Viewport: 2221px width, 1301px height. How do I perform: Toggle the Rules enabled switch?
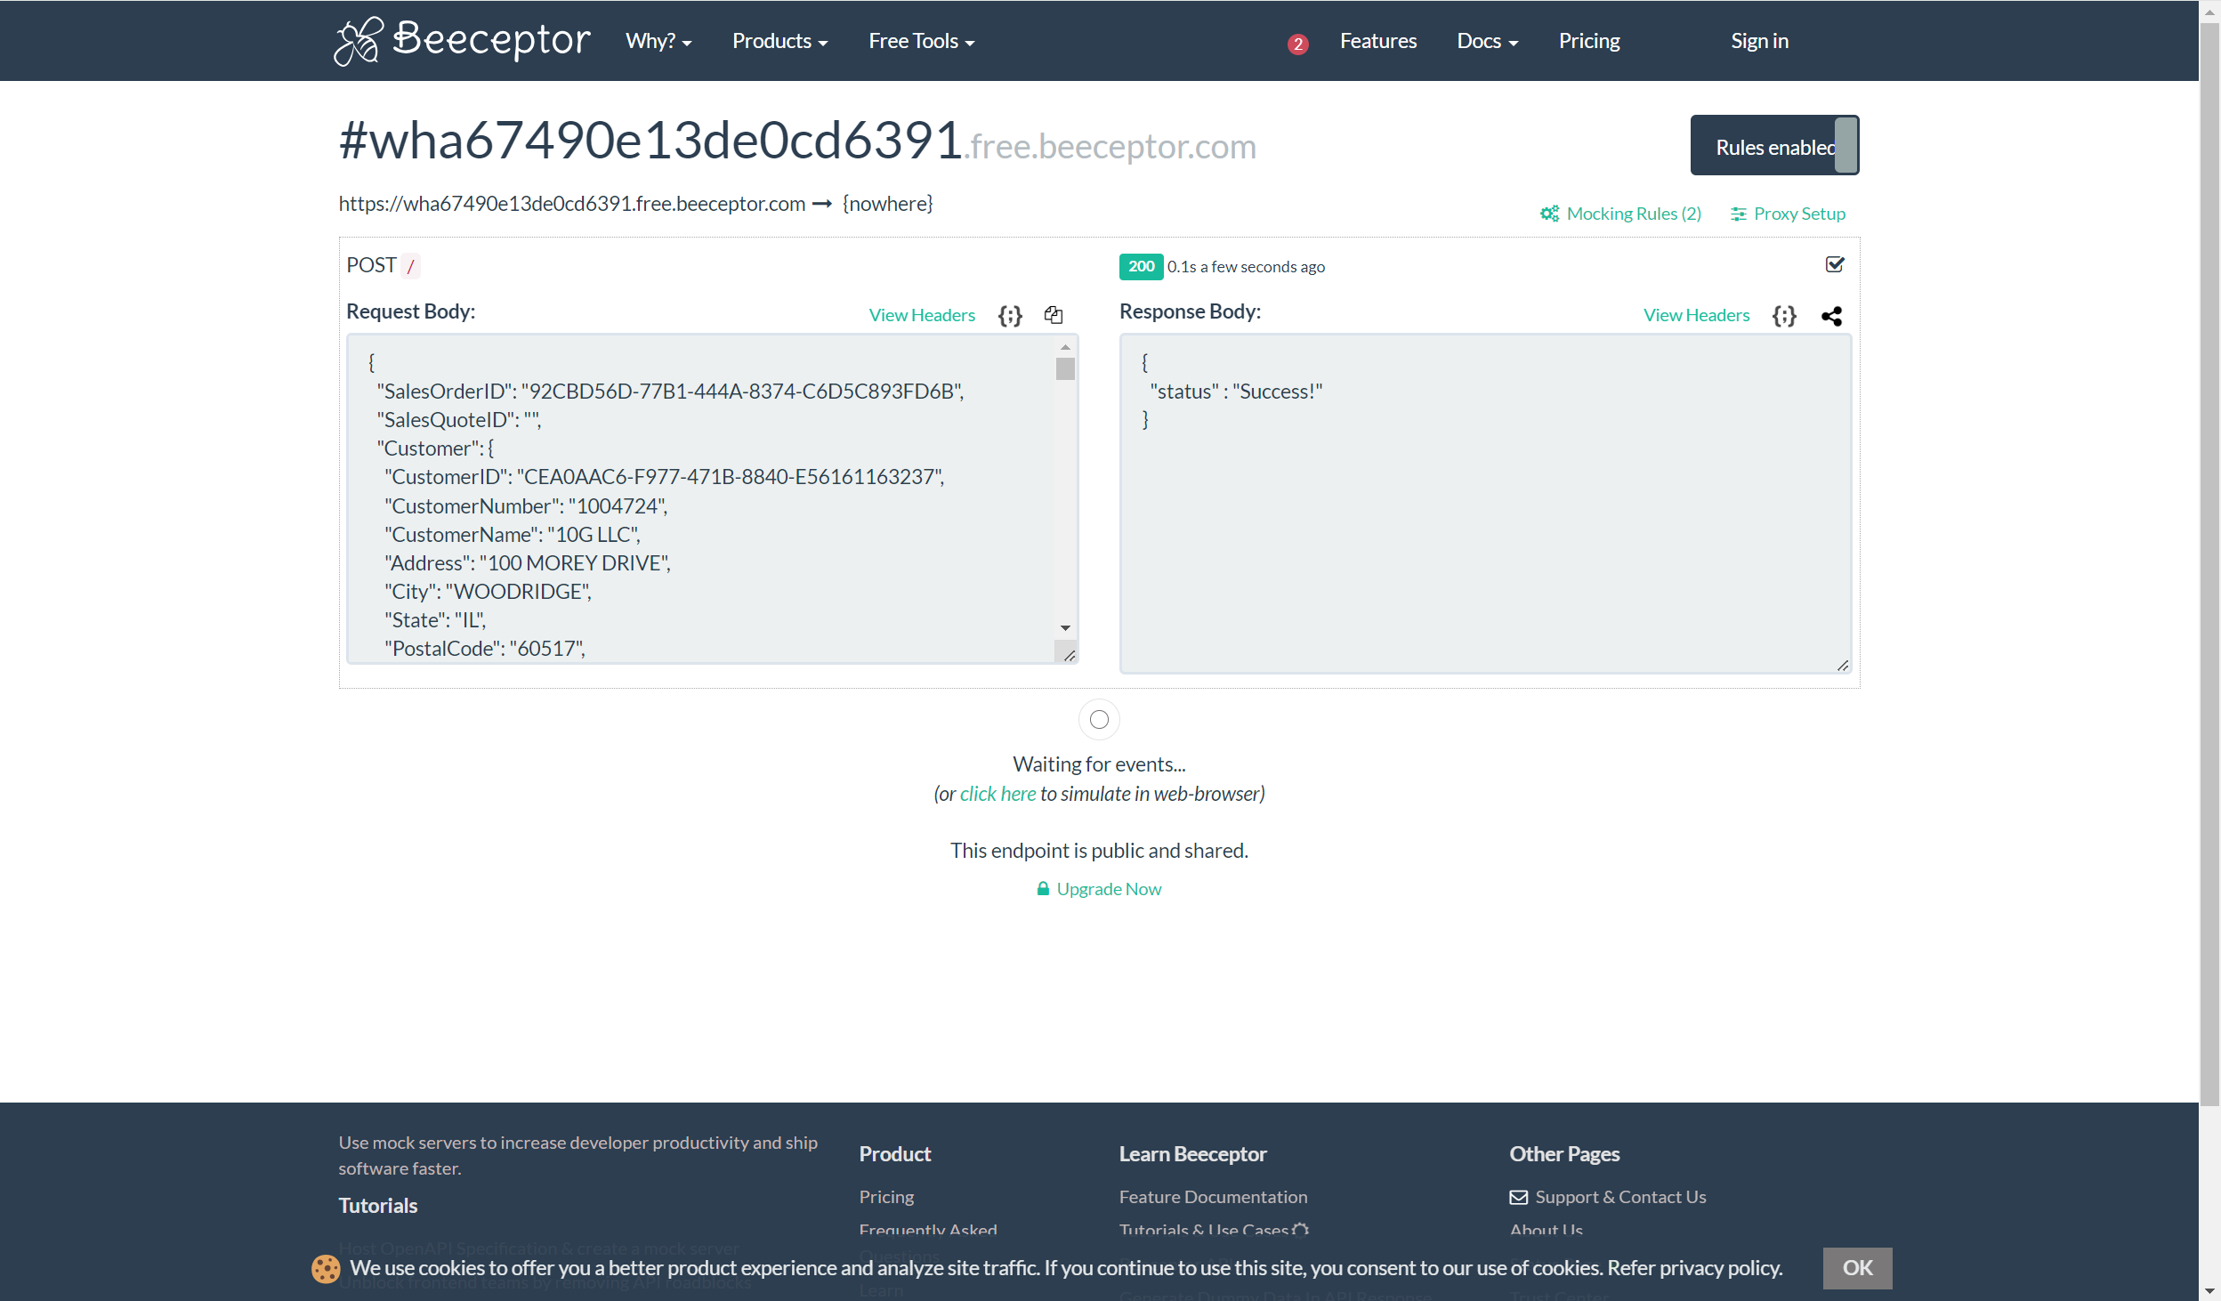(1774, 145)
